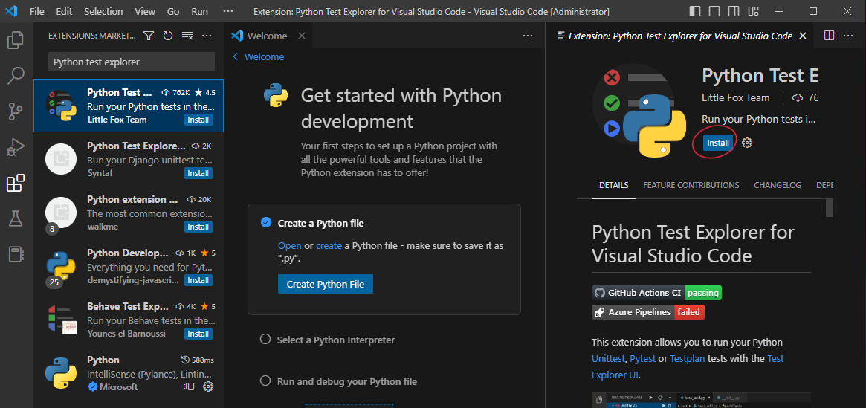Click the Open link in Python file step
The width and height of the screenshot is (866, 408).
pos(289,246)
